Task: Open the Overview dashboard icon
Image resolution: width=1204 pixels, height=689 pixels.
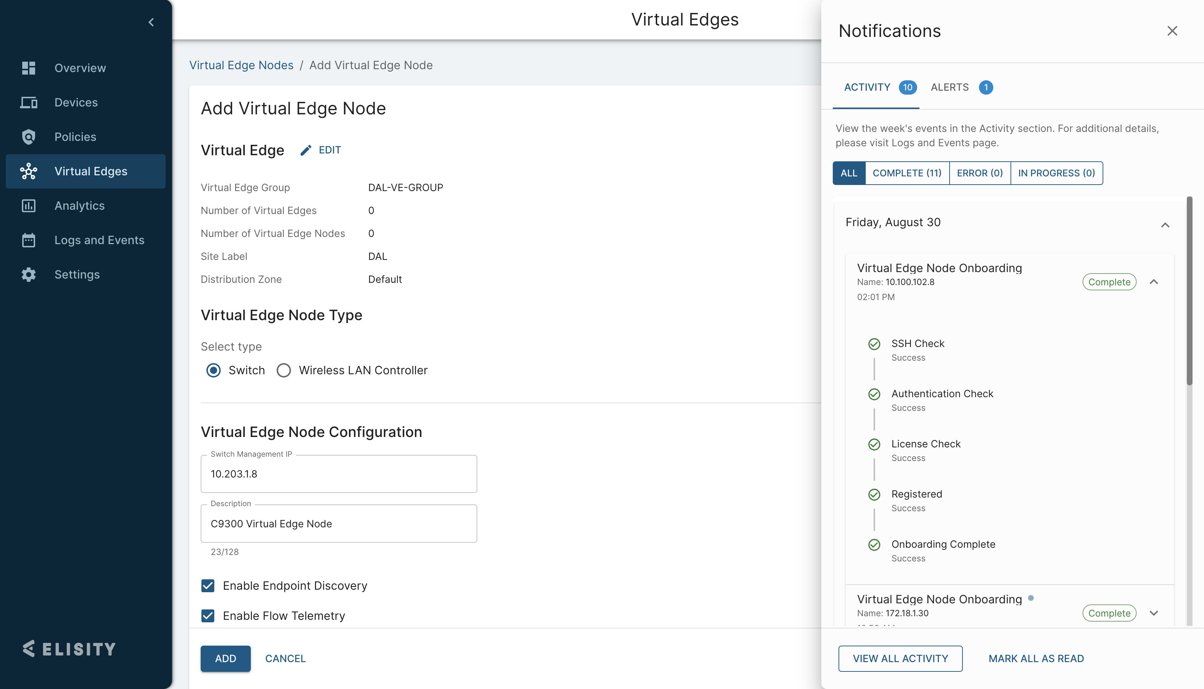Action: pos(28,68)
